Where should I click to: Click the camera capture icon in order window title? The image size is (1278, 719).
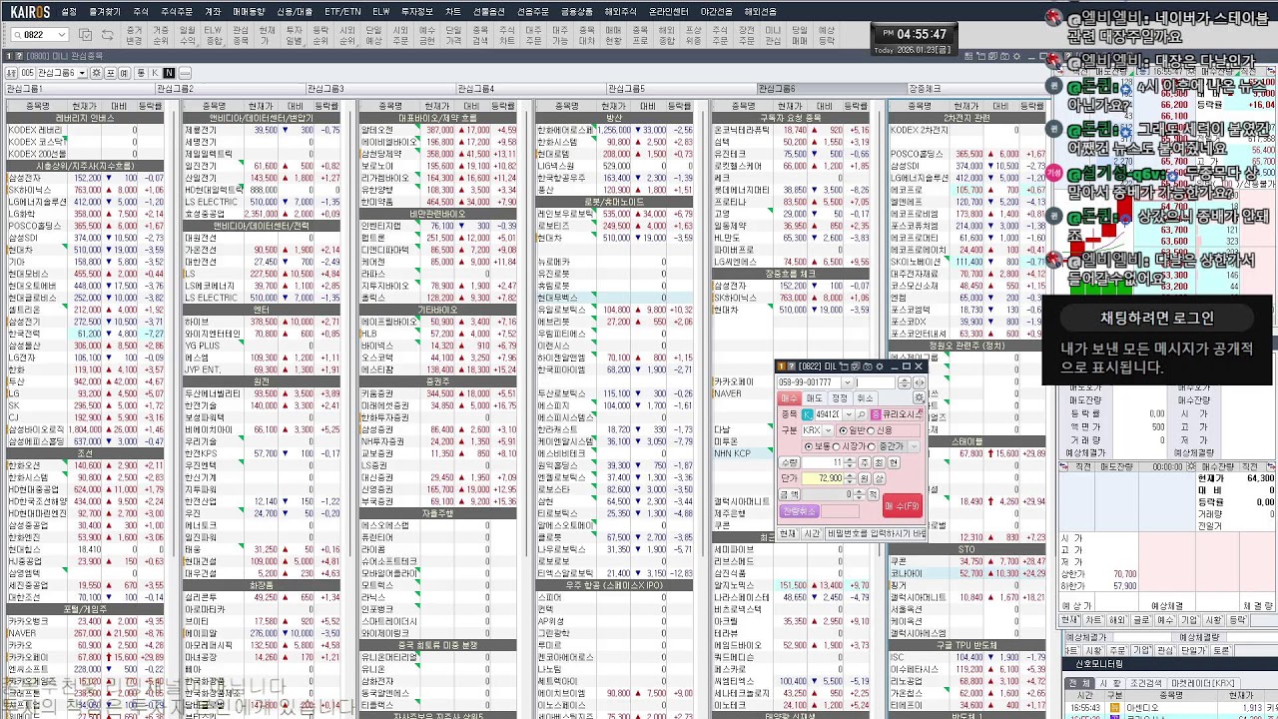click(868, 366)
